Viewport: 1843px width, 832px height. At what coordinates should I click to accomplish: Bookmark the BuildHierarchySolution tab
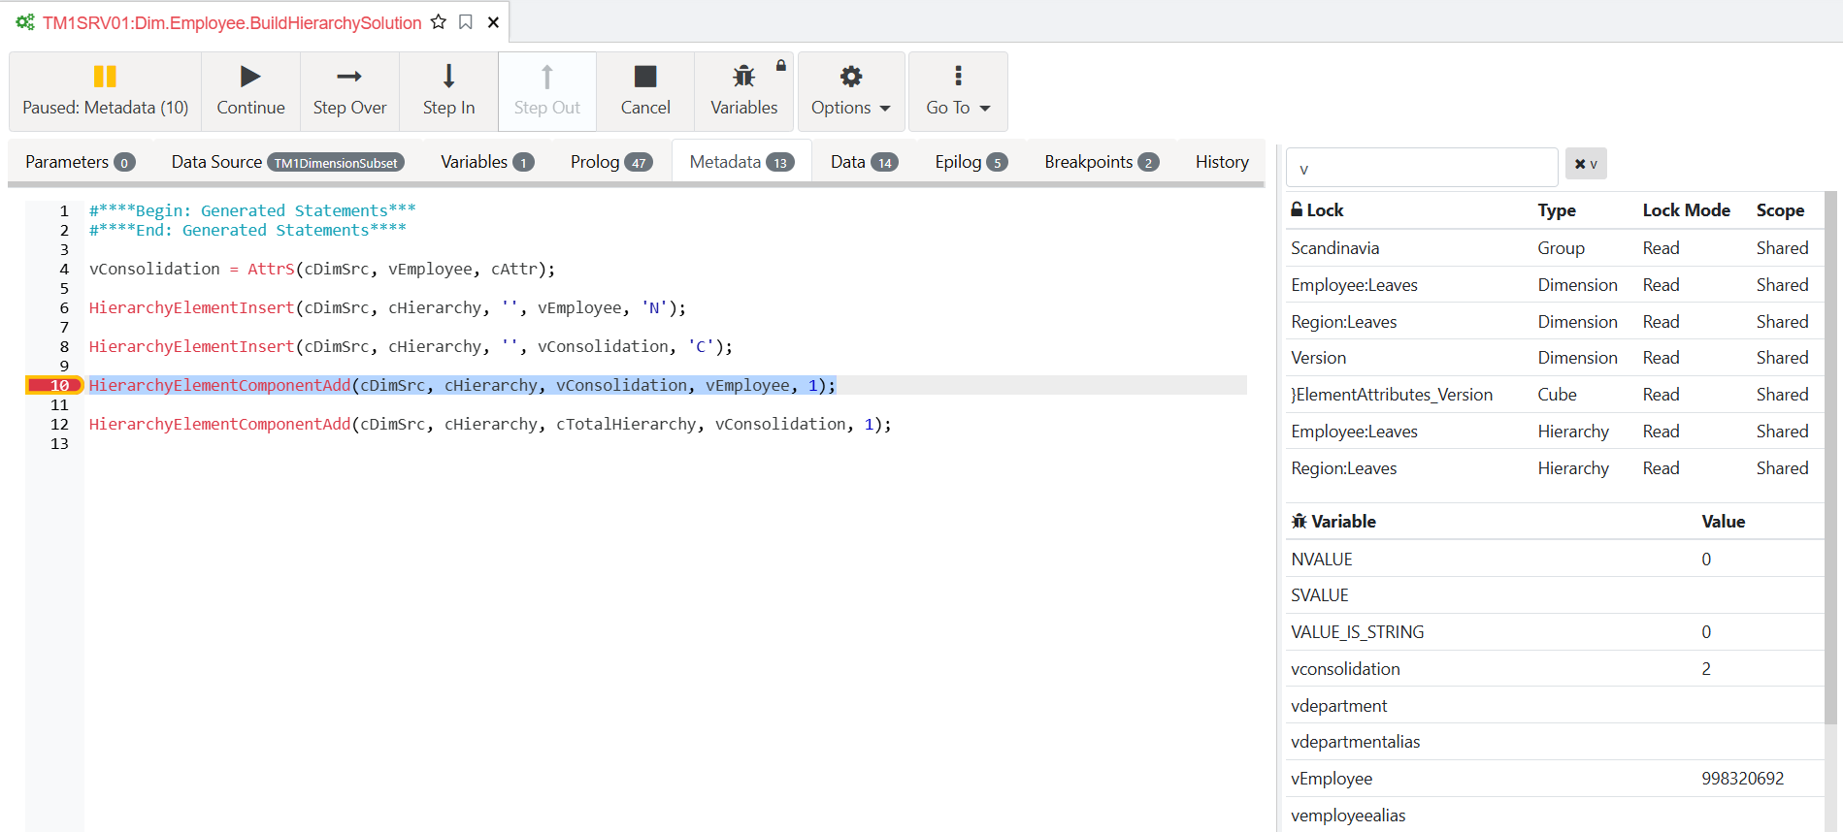(466, 21)
